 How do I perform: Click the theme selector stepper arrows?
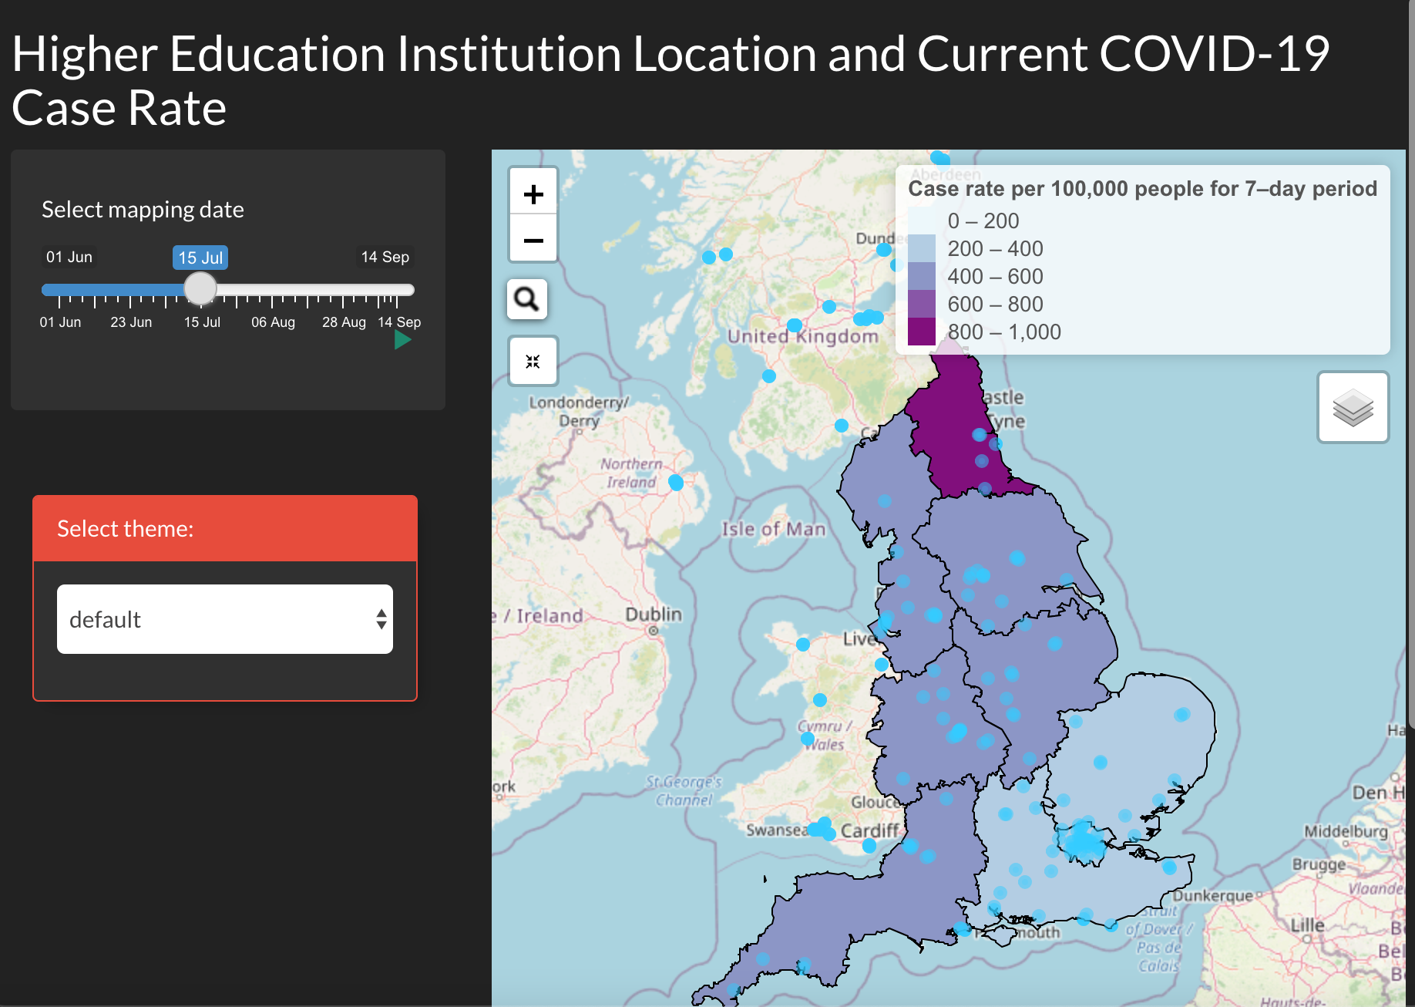point(381,619)
